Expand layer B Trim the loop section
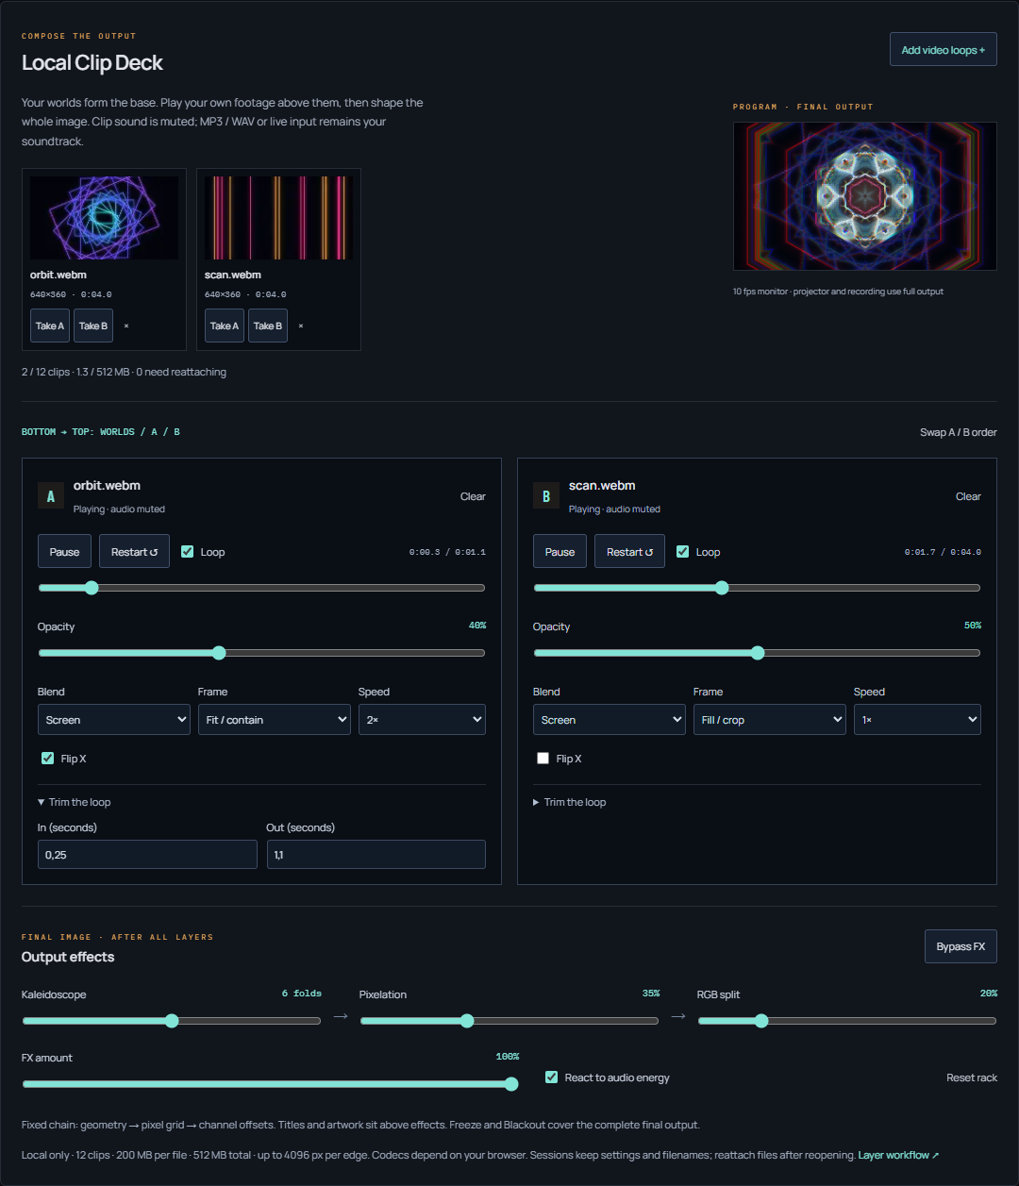The image size is (1019, 1186). coord(570,802)
